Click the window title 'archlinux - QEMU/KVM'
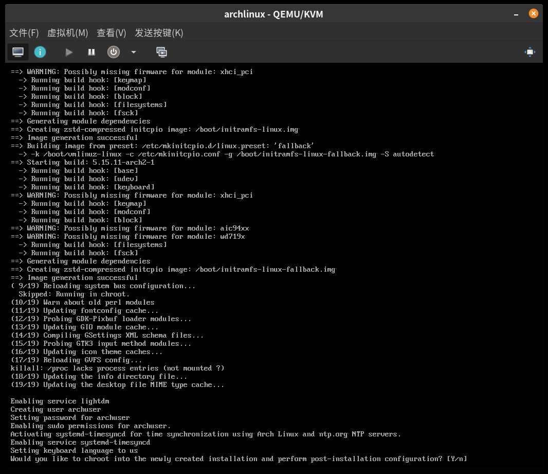548x474 pixels. [273, 14]
